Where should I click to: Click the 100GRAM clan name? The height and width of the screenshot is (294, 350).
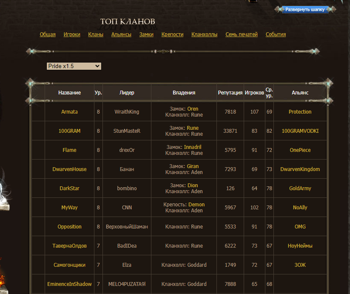pyautogui.click(x=69, y=131)
